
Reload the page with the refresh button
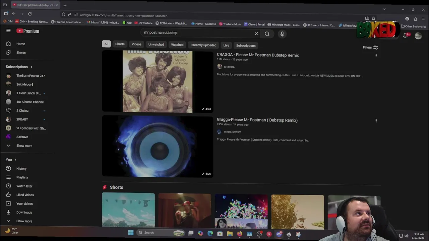point(30,14)
